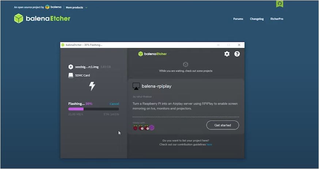
Task: Click the seedsig...rc1.img file name
Action: 87,67
